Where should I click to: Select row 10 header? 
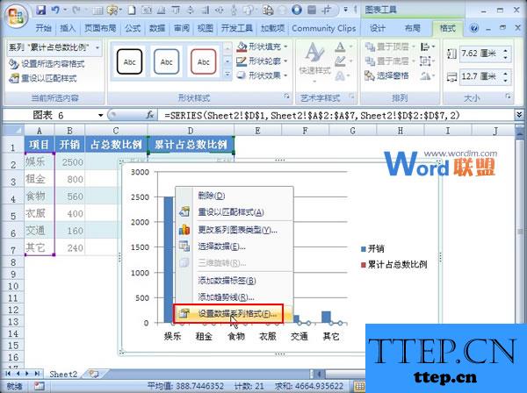13,286
